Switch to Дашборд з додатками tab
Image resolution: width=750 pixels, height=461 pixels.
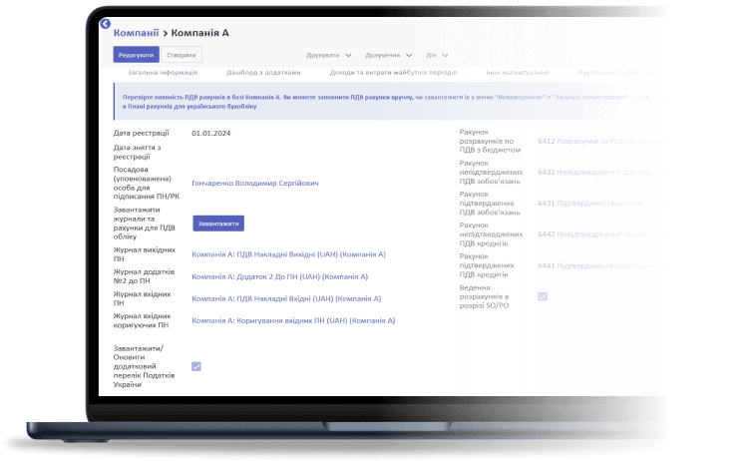tap(263, 73)
